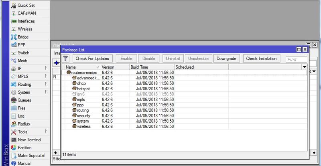The height and width of the screenshot is (166, 321).
Task: Close the Interface List window
Action: [315, 45]
